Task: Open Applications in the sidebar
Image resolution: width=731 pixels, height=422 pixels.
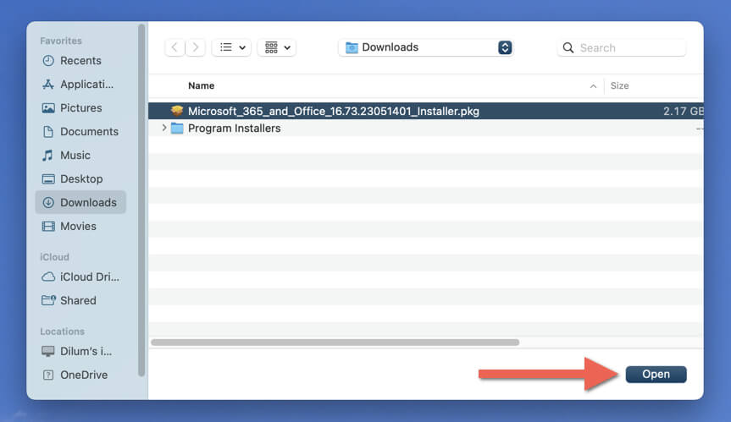Action: coord(80,85)
